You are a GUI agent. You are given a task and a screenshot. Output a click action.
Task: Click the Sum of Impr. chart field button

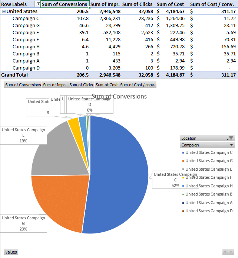click(55, 85)
